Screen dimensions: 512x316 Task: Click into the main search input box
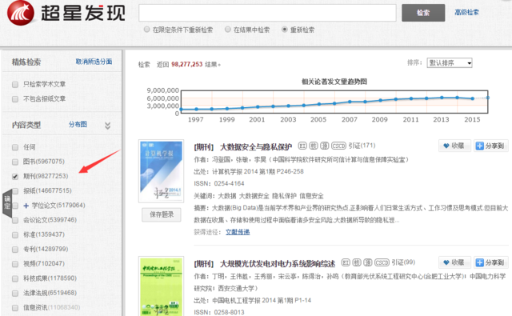tap(267, 13)
